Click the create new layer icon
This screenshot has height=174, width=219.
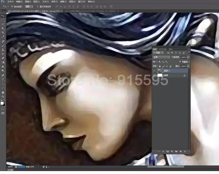[x=180, y=152]
